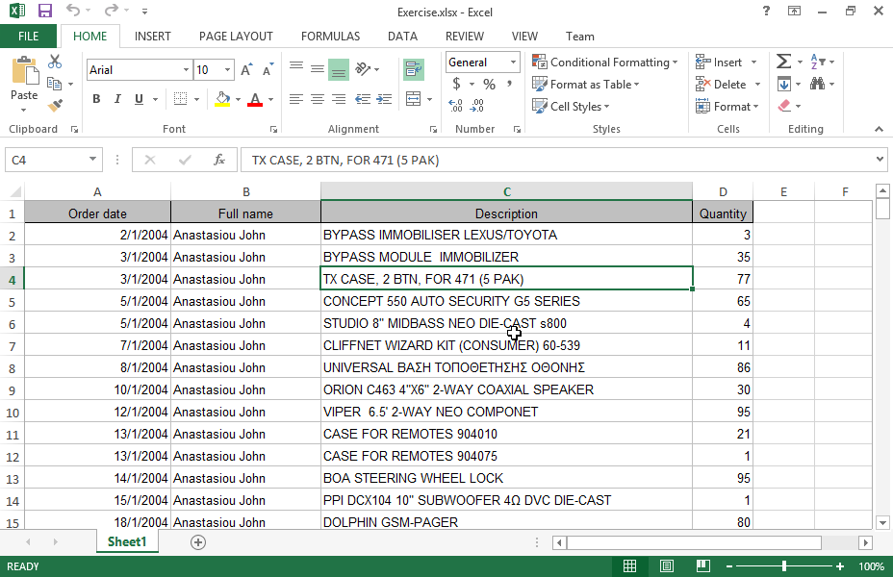Image resolution: width=893 pixels, height=577 pixels.
Task: Open the General number format dropdown
Action: tap(513, 62)
